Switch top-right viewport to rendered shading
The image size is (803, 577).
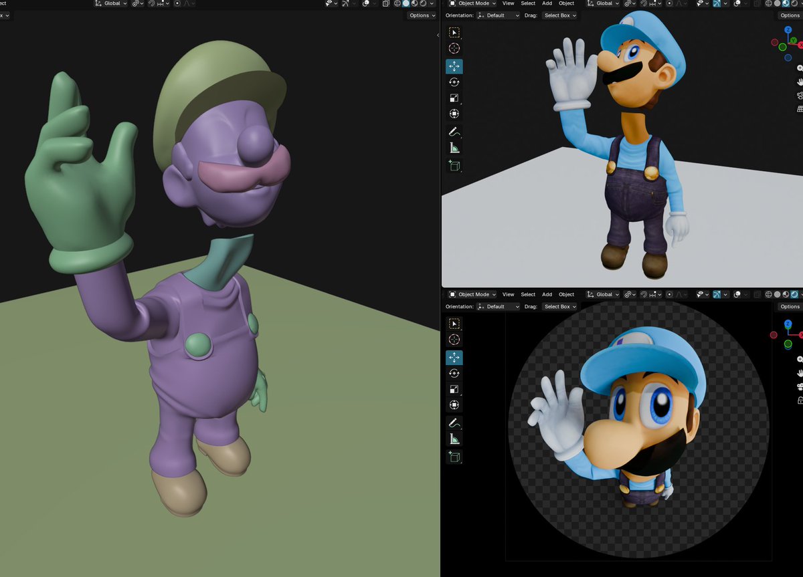(794, 3)
